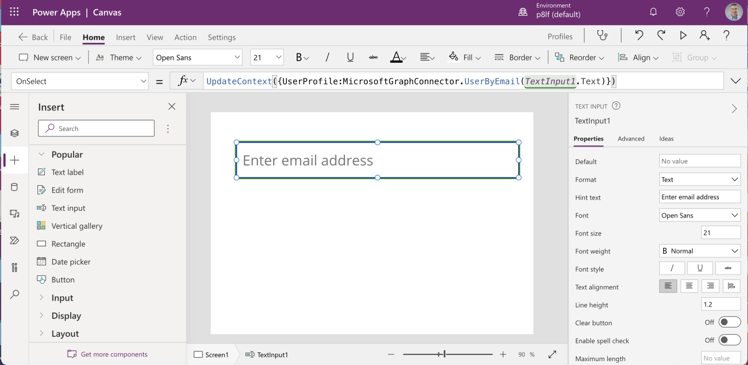Click the toolbar help question mark
748x365 pixels.
727,36
